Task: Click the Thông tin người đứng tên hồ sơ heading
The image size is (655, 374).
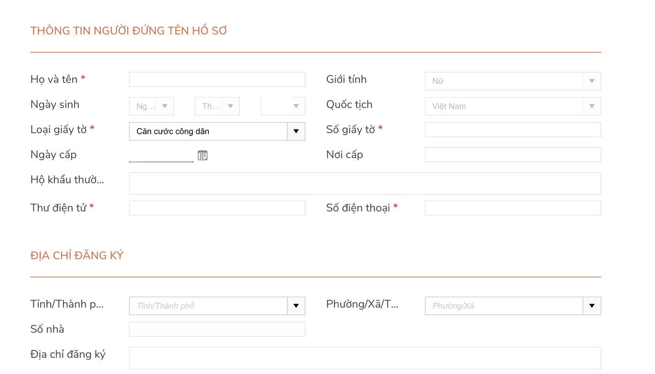Action: 129,31
